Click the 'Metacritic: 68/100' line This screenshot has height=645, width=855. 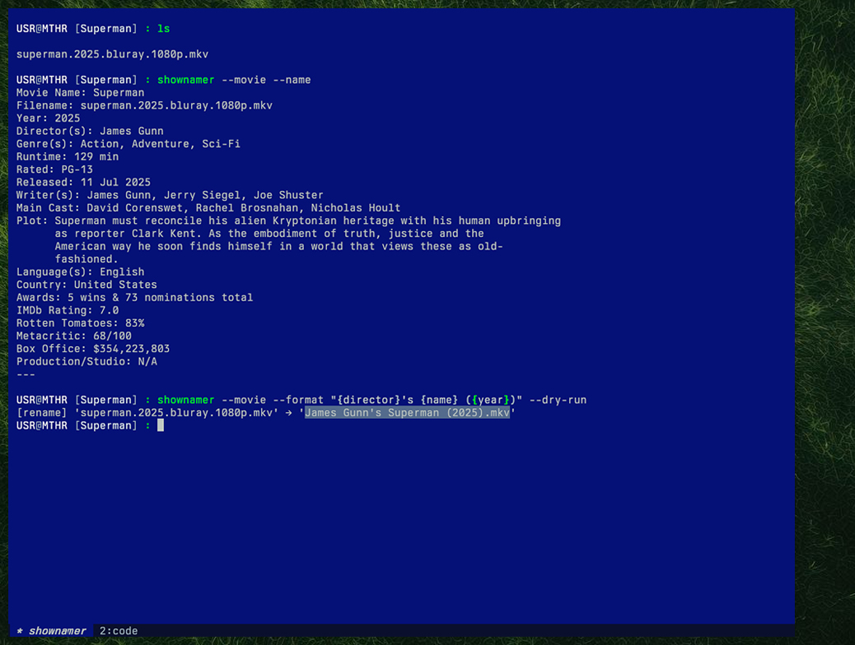73,336
